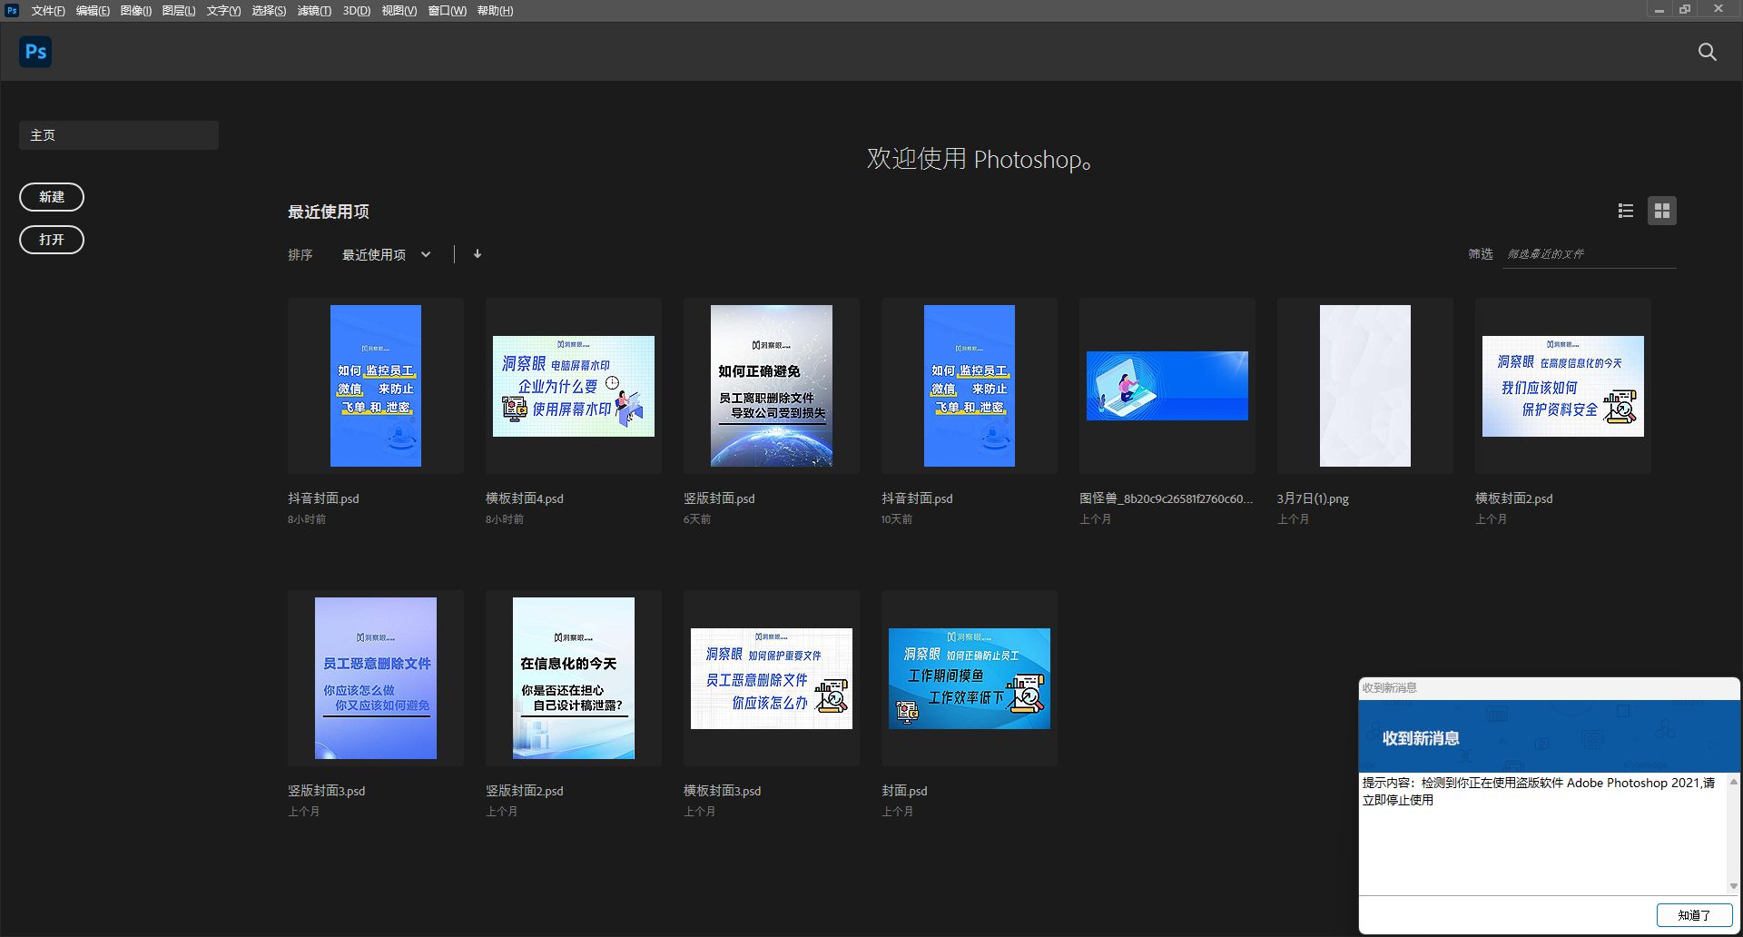This screenshot has height=937, width=1743.
Task: Open the 图像(I) menu
Action: tap(136, 11)
